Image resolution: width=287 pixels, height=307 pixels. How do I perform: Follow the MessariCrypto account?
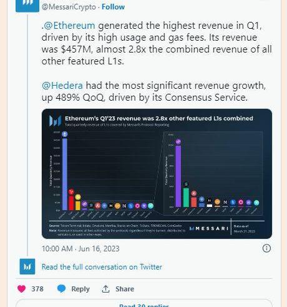pos(113,7)
